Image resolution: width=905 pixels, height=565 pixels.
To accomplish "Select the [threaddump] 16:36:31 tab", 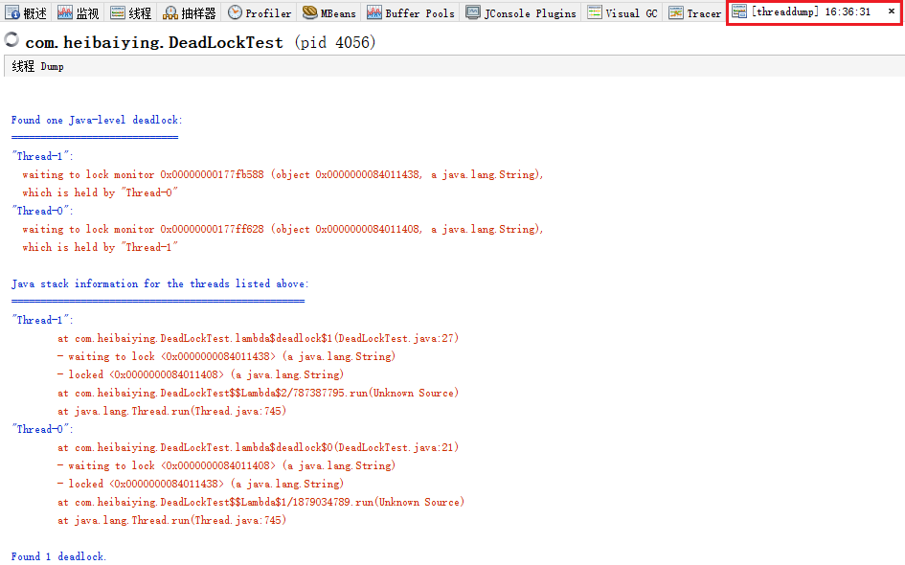I will click(809, 12).
